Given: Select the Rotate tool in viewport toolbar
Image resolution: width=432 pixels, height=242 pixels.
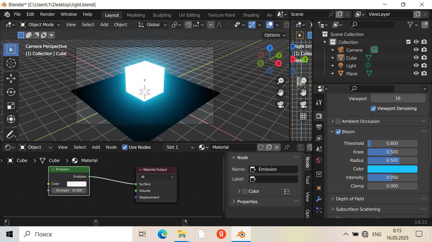Looking at the screenshot, I should (x=11, y=92).
